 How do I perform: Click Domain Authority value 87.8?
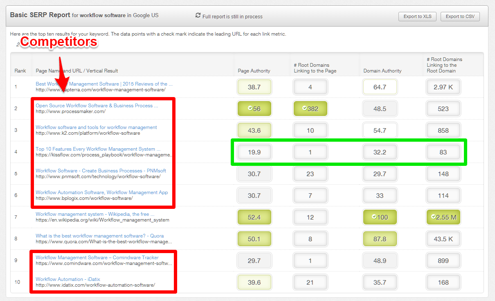point(380,239)
